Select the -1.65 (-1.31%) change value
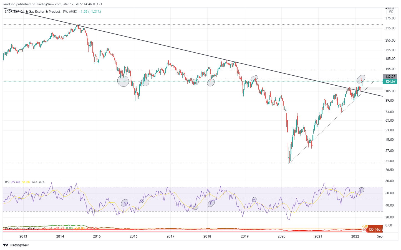Viewport: 401px width, 250px height. click(x=90, y=12)
